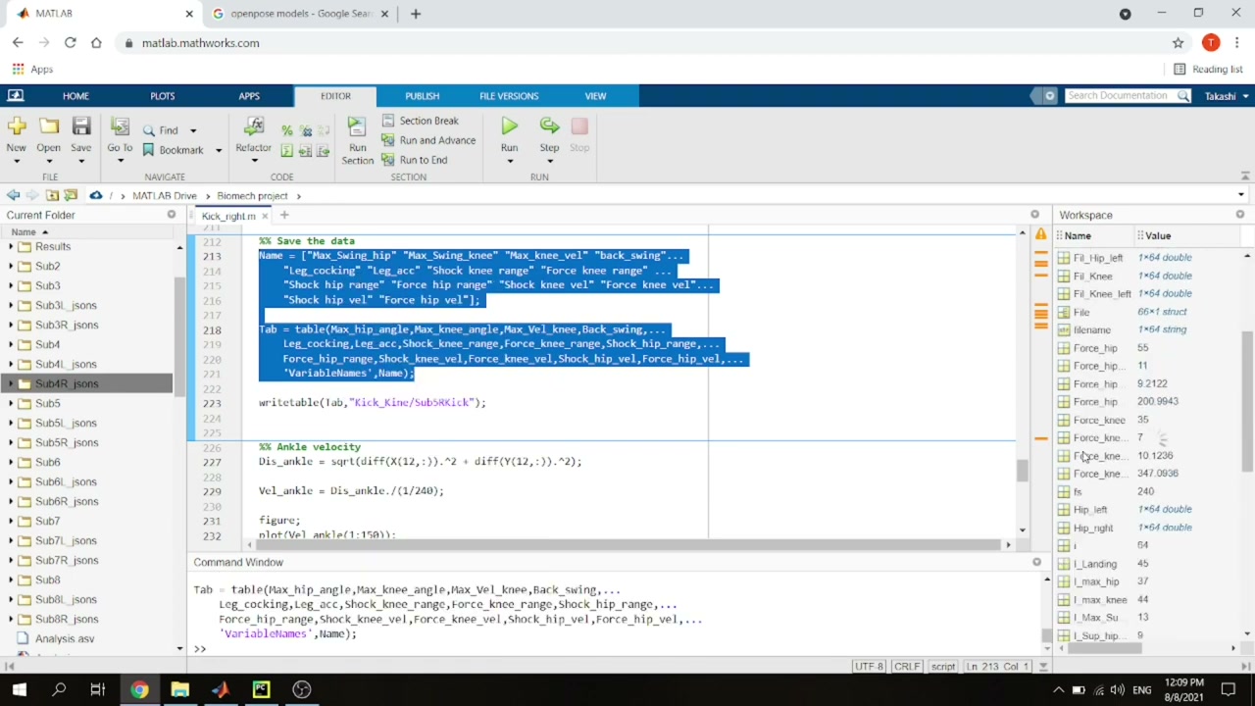Open the Takashi account dropdown
1255x706 pixels.
[x=1227, y=96]
